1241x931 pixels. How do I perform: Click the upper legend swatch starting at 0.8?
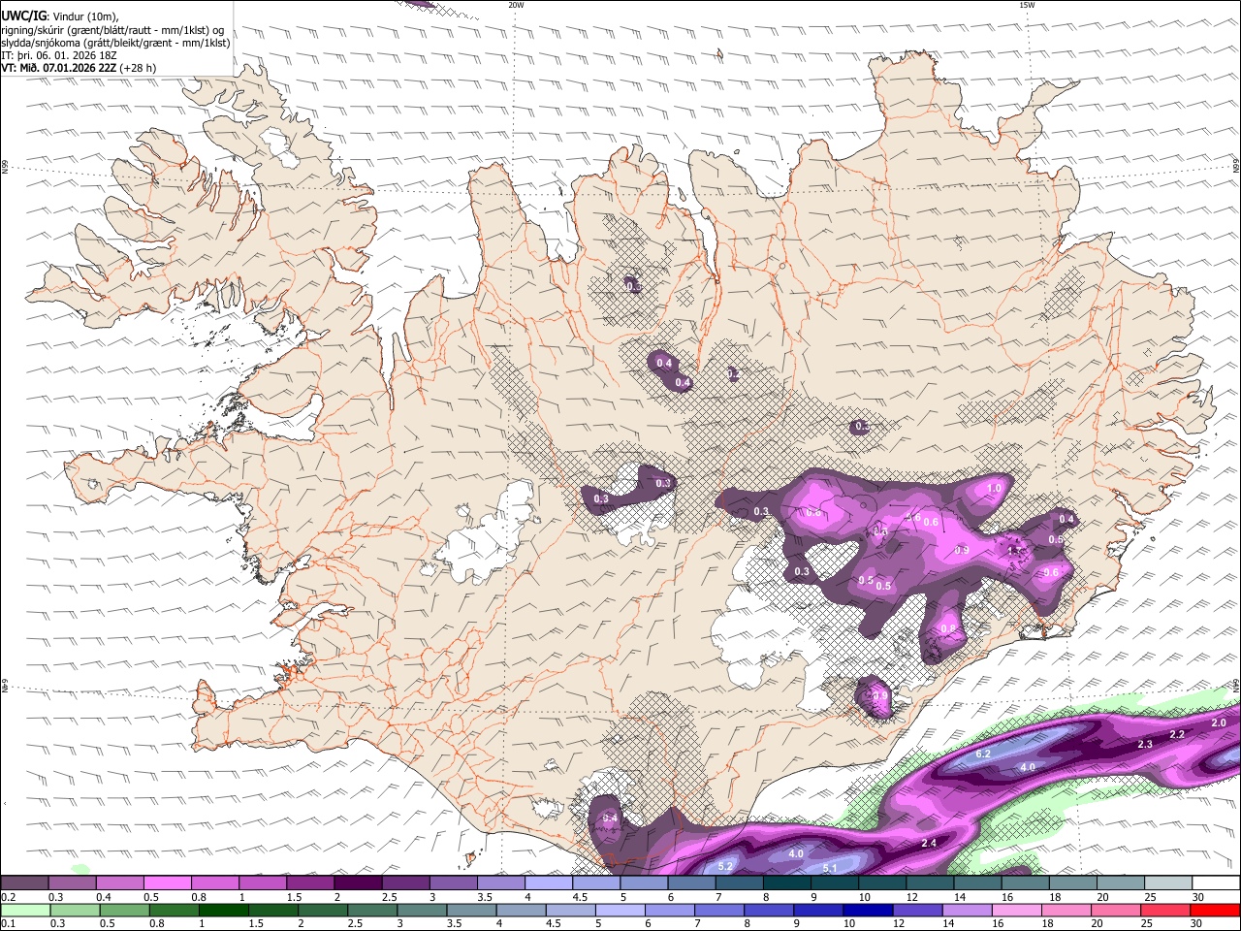(x=214, y=883)
